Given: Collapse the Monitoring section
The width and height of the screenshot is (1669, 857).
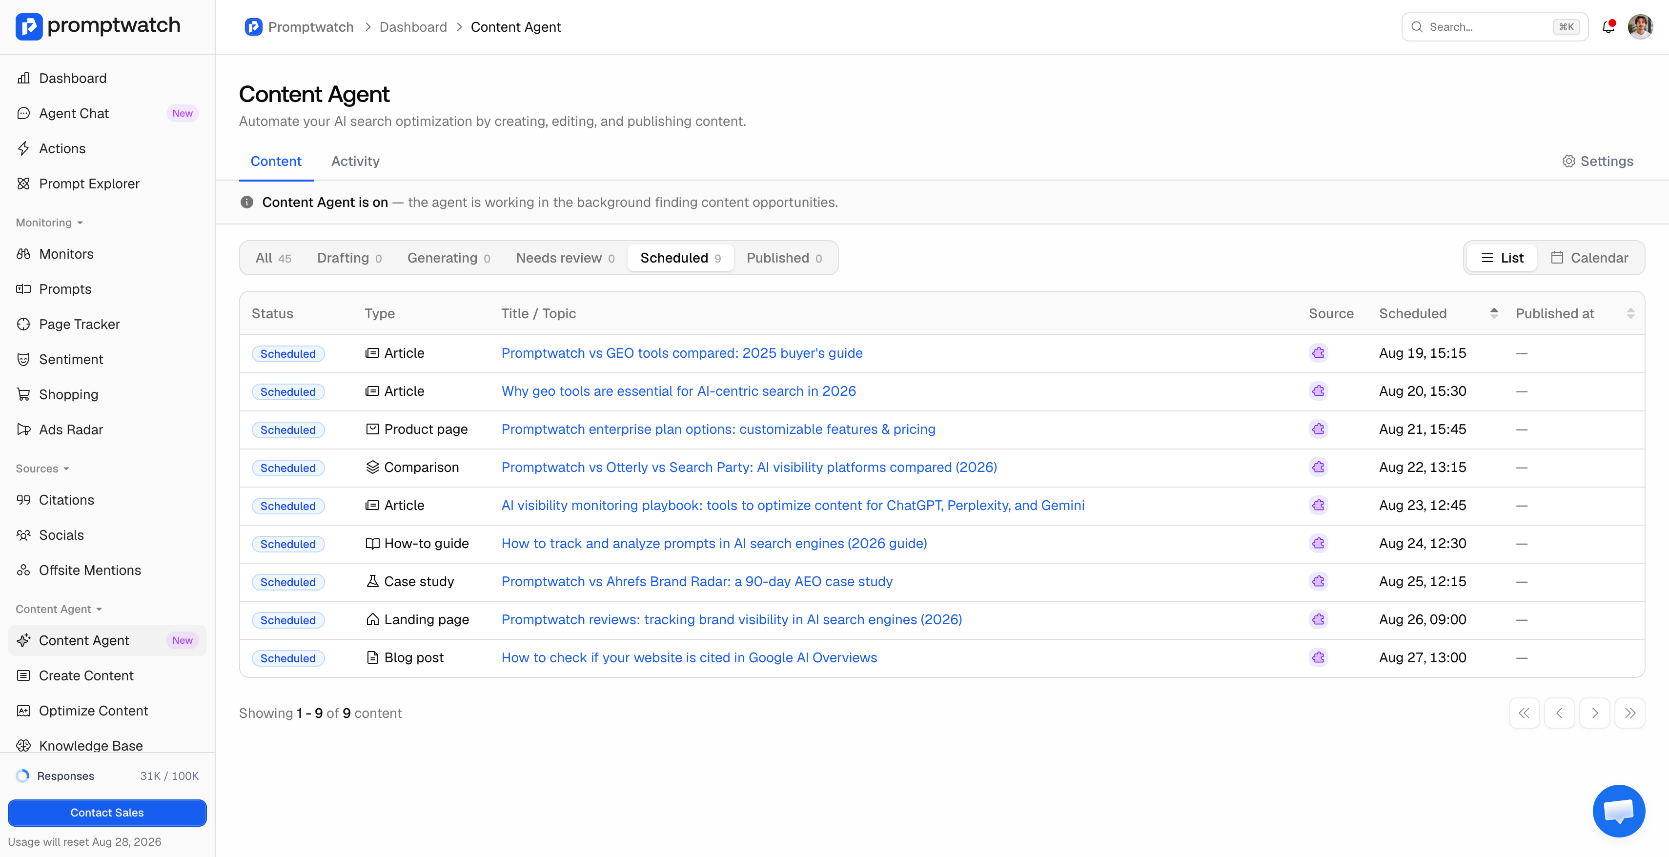Looking at the screenshot, I should [49, 222].
